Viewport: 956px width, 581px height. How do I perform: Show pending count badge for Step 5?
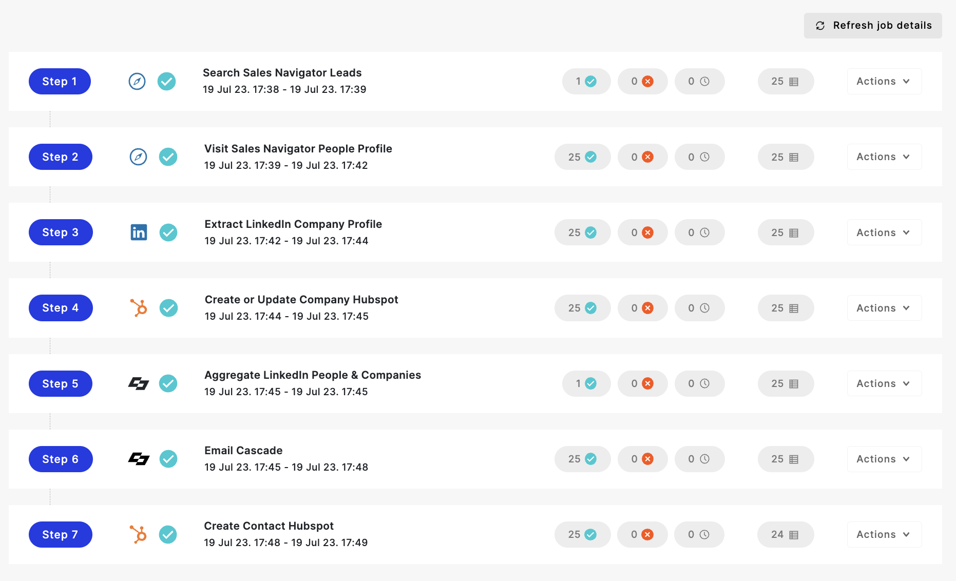[x=699, y=383]
